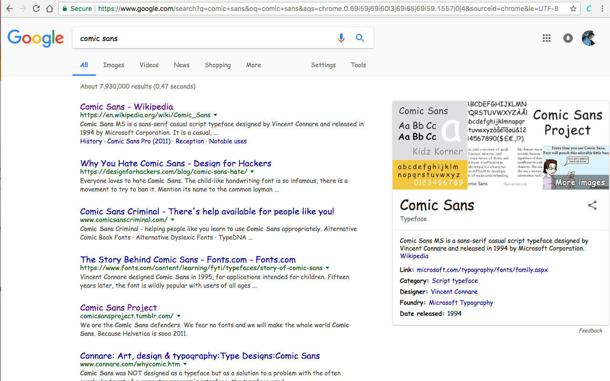Viewport: 610px width, 381px height.
Task: Open the Settings search menu
Action: click(324, 65)
